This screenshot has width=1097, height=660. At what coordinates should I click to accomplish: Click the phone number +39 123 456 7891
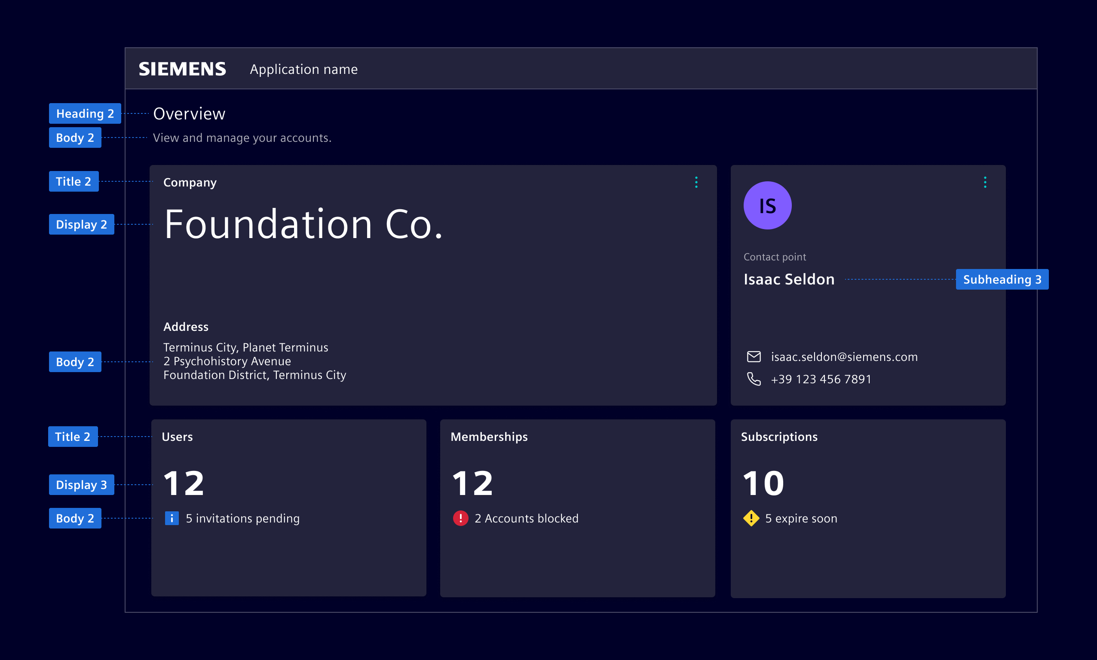pos(821,379)
